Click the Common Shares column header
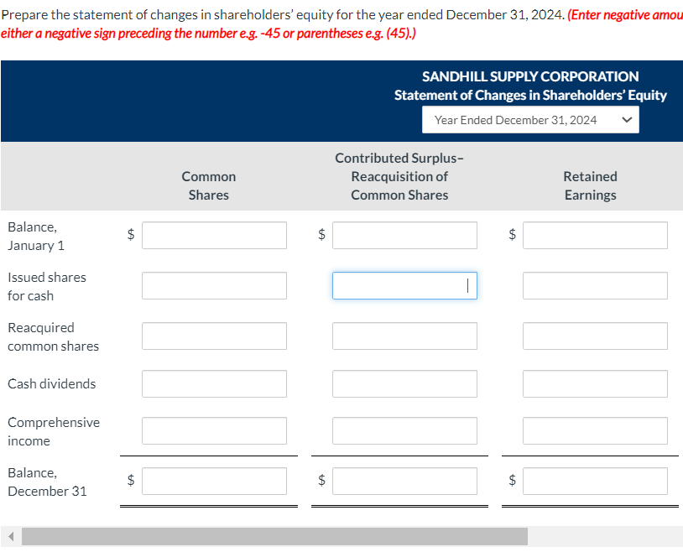 tap(209, 185)
